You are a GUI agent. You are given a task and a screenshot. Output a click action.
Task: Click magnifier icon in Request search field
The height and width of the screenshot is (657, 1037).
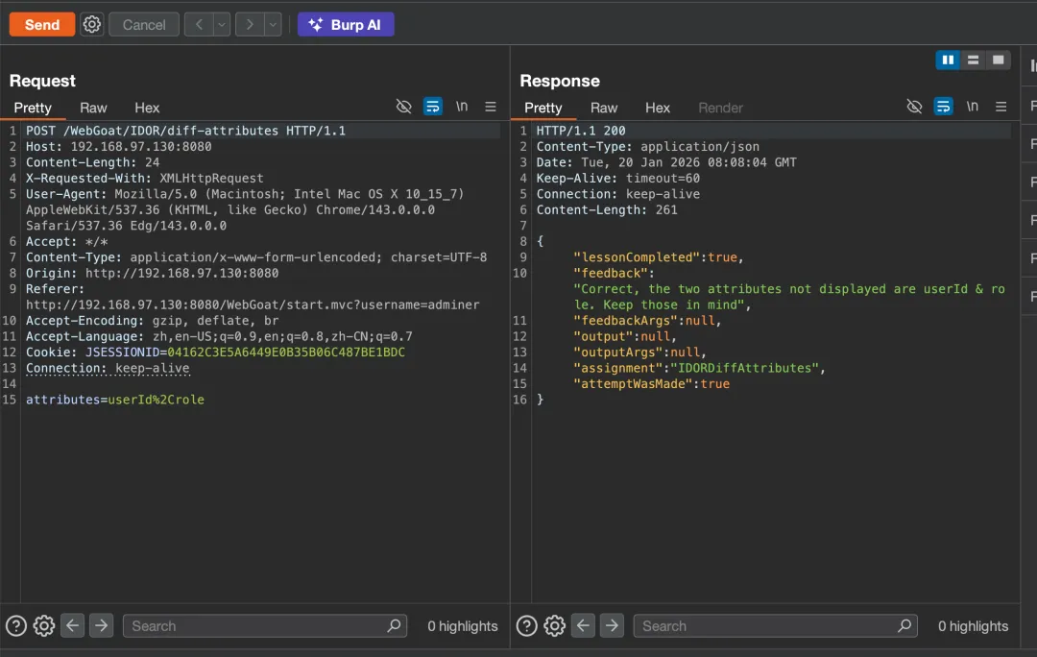click(394, 625)
